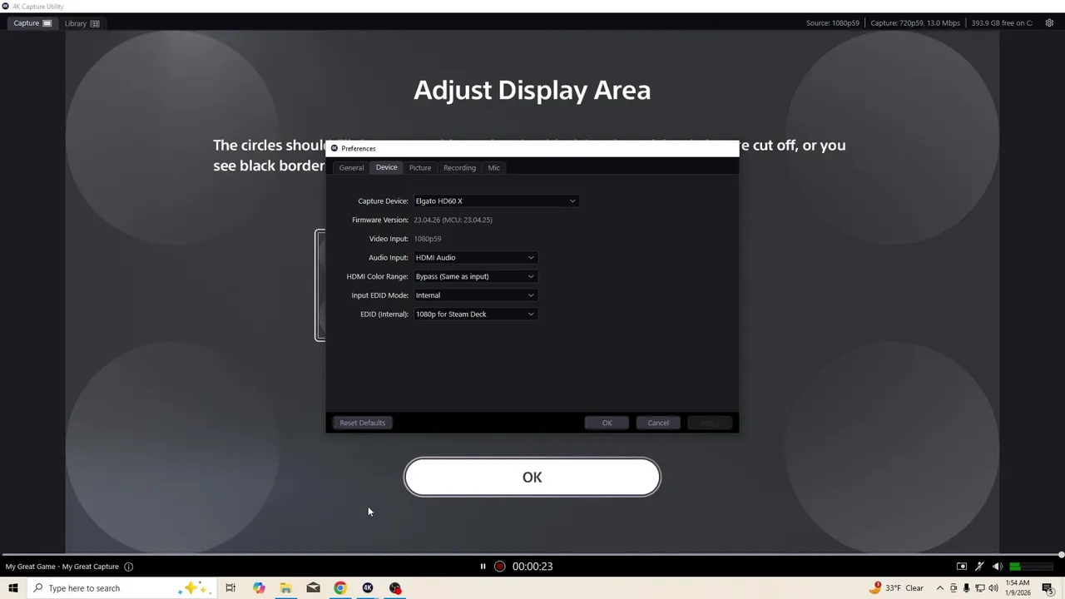Click the Capture: 720p59, 13.0 Mbps status
Image resolution: width=1065 pixels, height=599 pixels.
[x=915, y=23]
